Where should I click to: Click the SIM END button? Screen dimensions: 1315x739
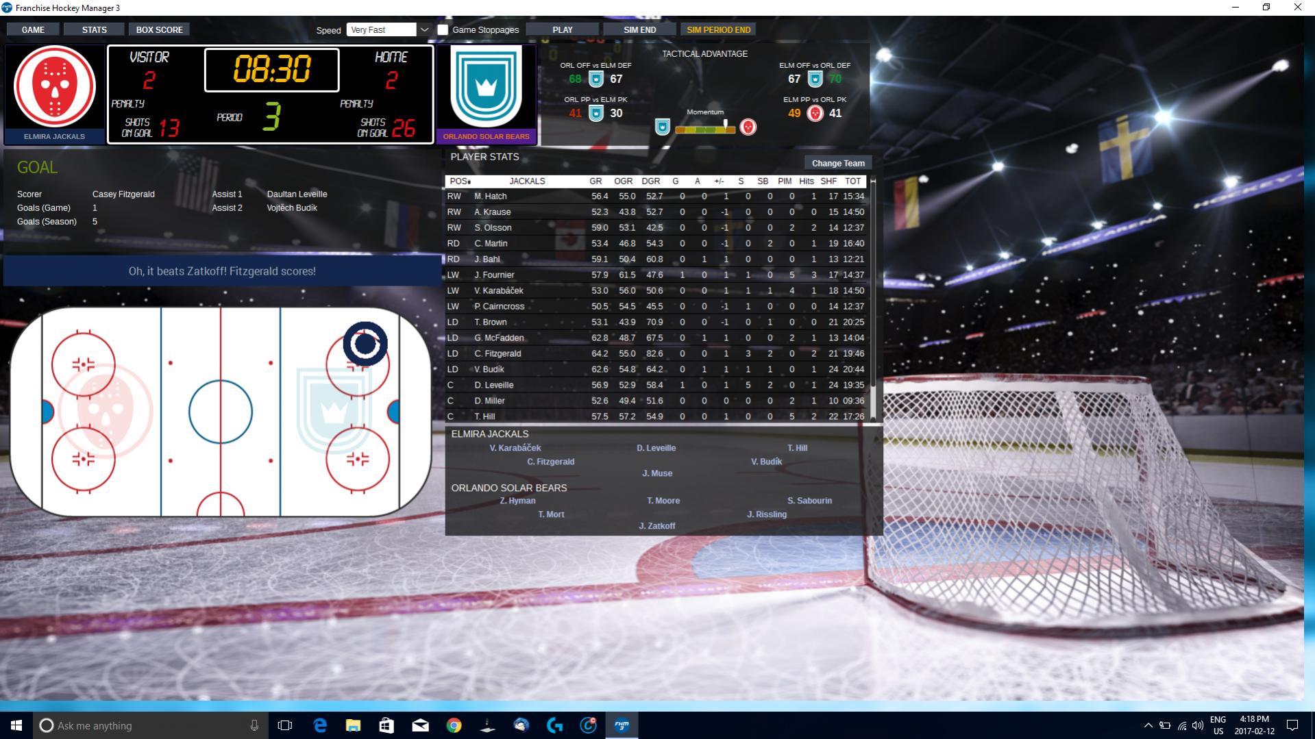pyautogui.click(x=640, y=29)
